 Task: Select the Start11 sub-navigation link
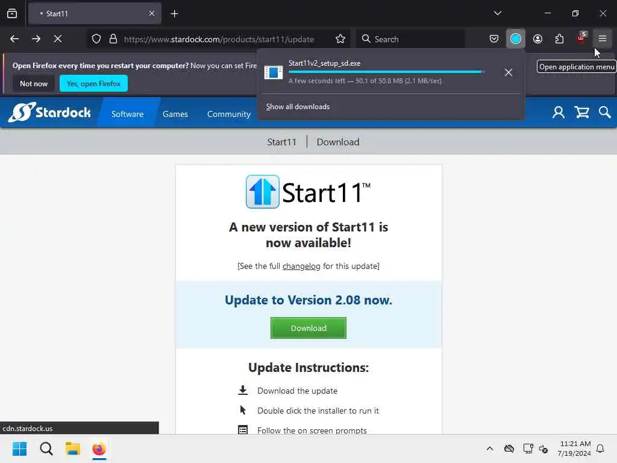coord(281,142)
